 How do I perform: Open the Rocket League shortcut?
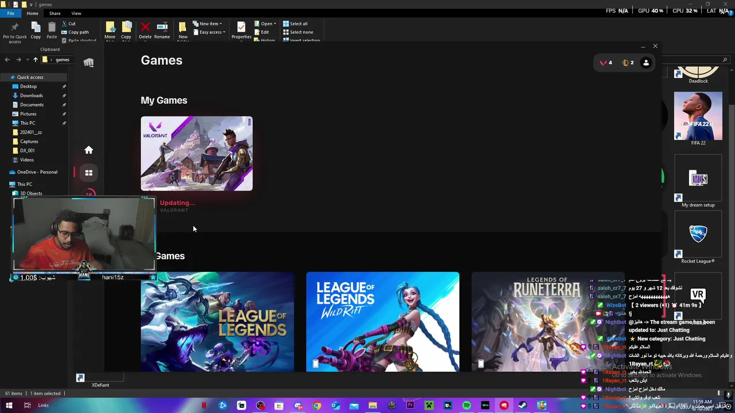698,238
